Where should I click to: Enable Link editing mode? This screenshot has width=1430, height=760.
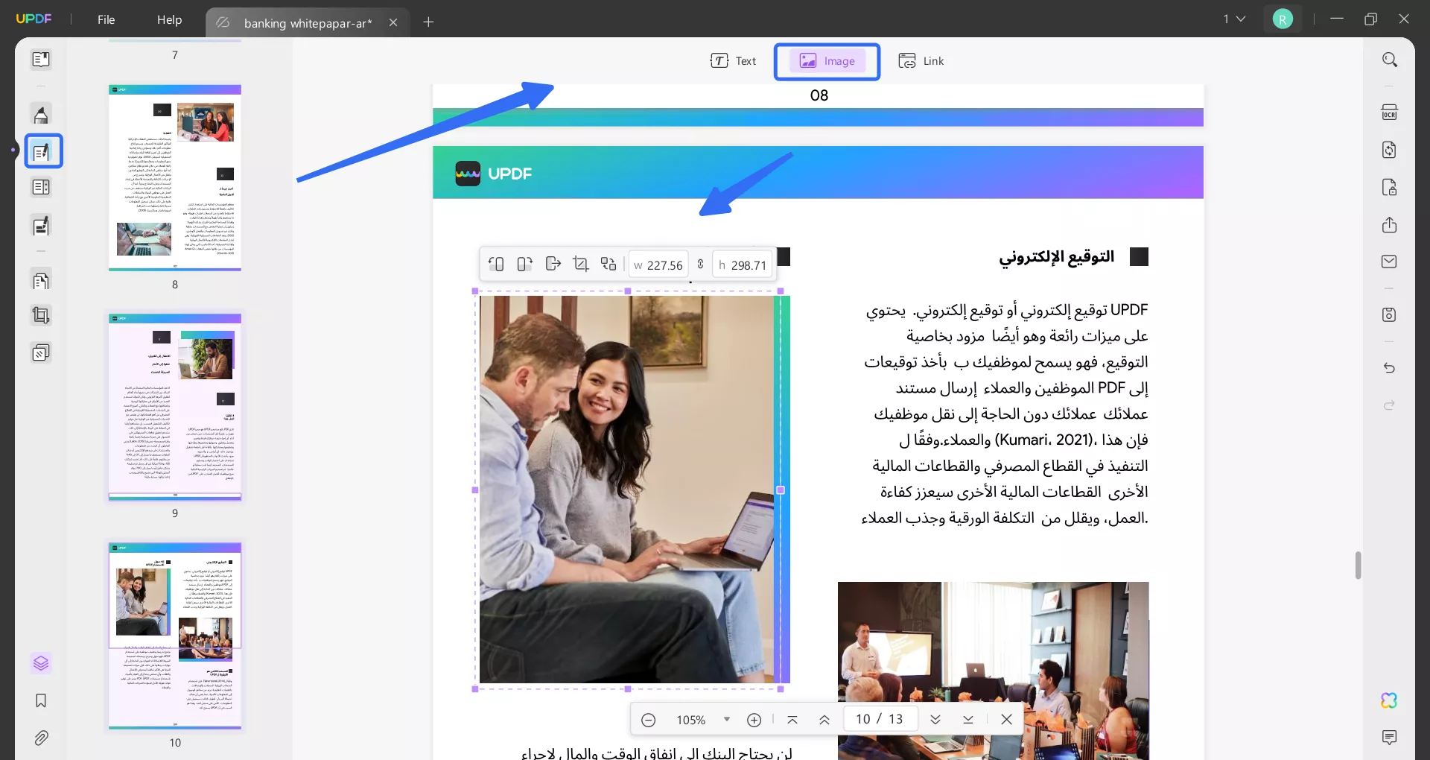[921, 60]
